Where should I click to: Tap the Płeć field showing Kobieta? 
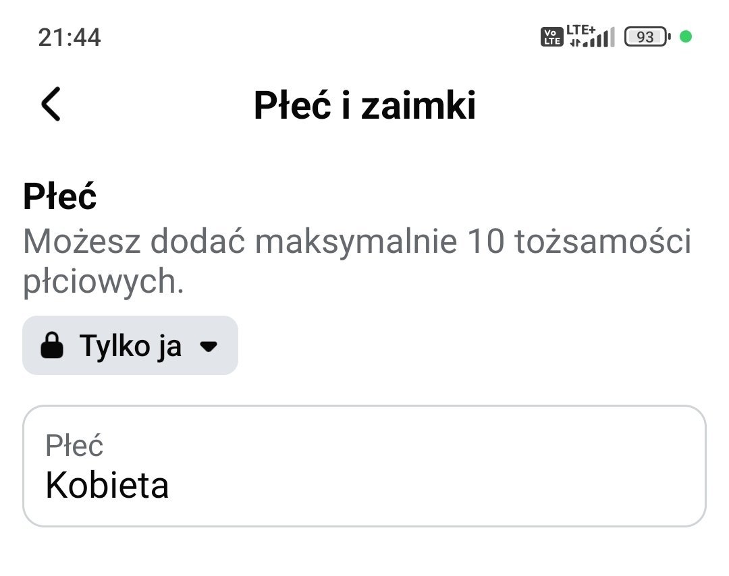coord(364,465)
